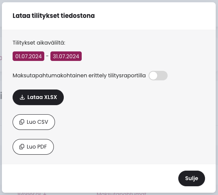Click the download icon in Lataa XLSX

pyautogui.click(x=22, y=97)
